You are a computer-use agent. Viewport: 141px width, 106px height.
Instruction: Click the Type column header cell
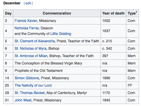tap(132, 13)
